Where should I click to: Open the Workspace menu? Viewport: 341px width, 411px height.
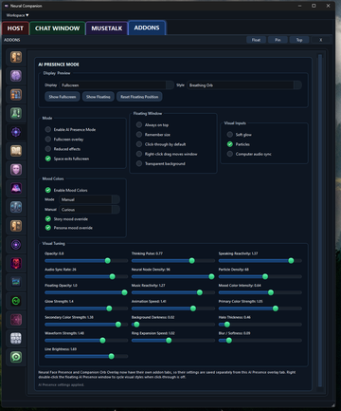tap(17, 15)
